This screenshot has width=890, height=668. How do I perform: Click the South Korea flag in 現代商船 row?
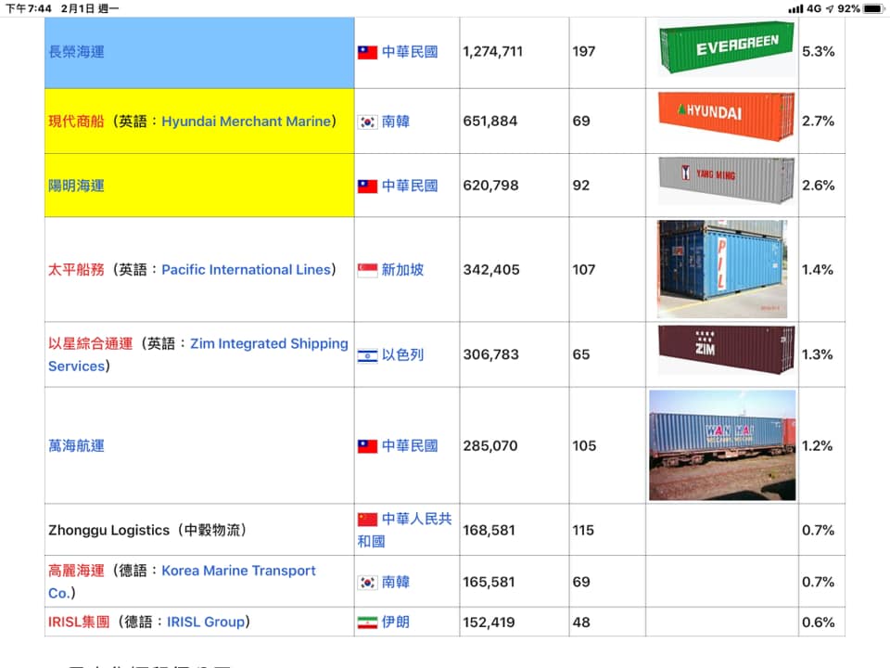367,122
